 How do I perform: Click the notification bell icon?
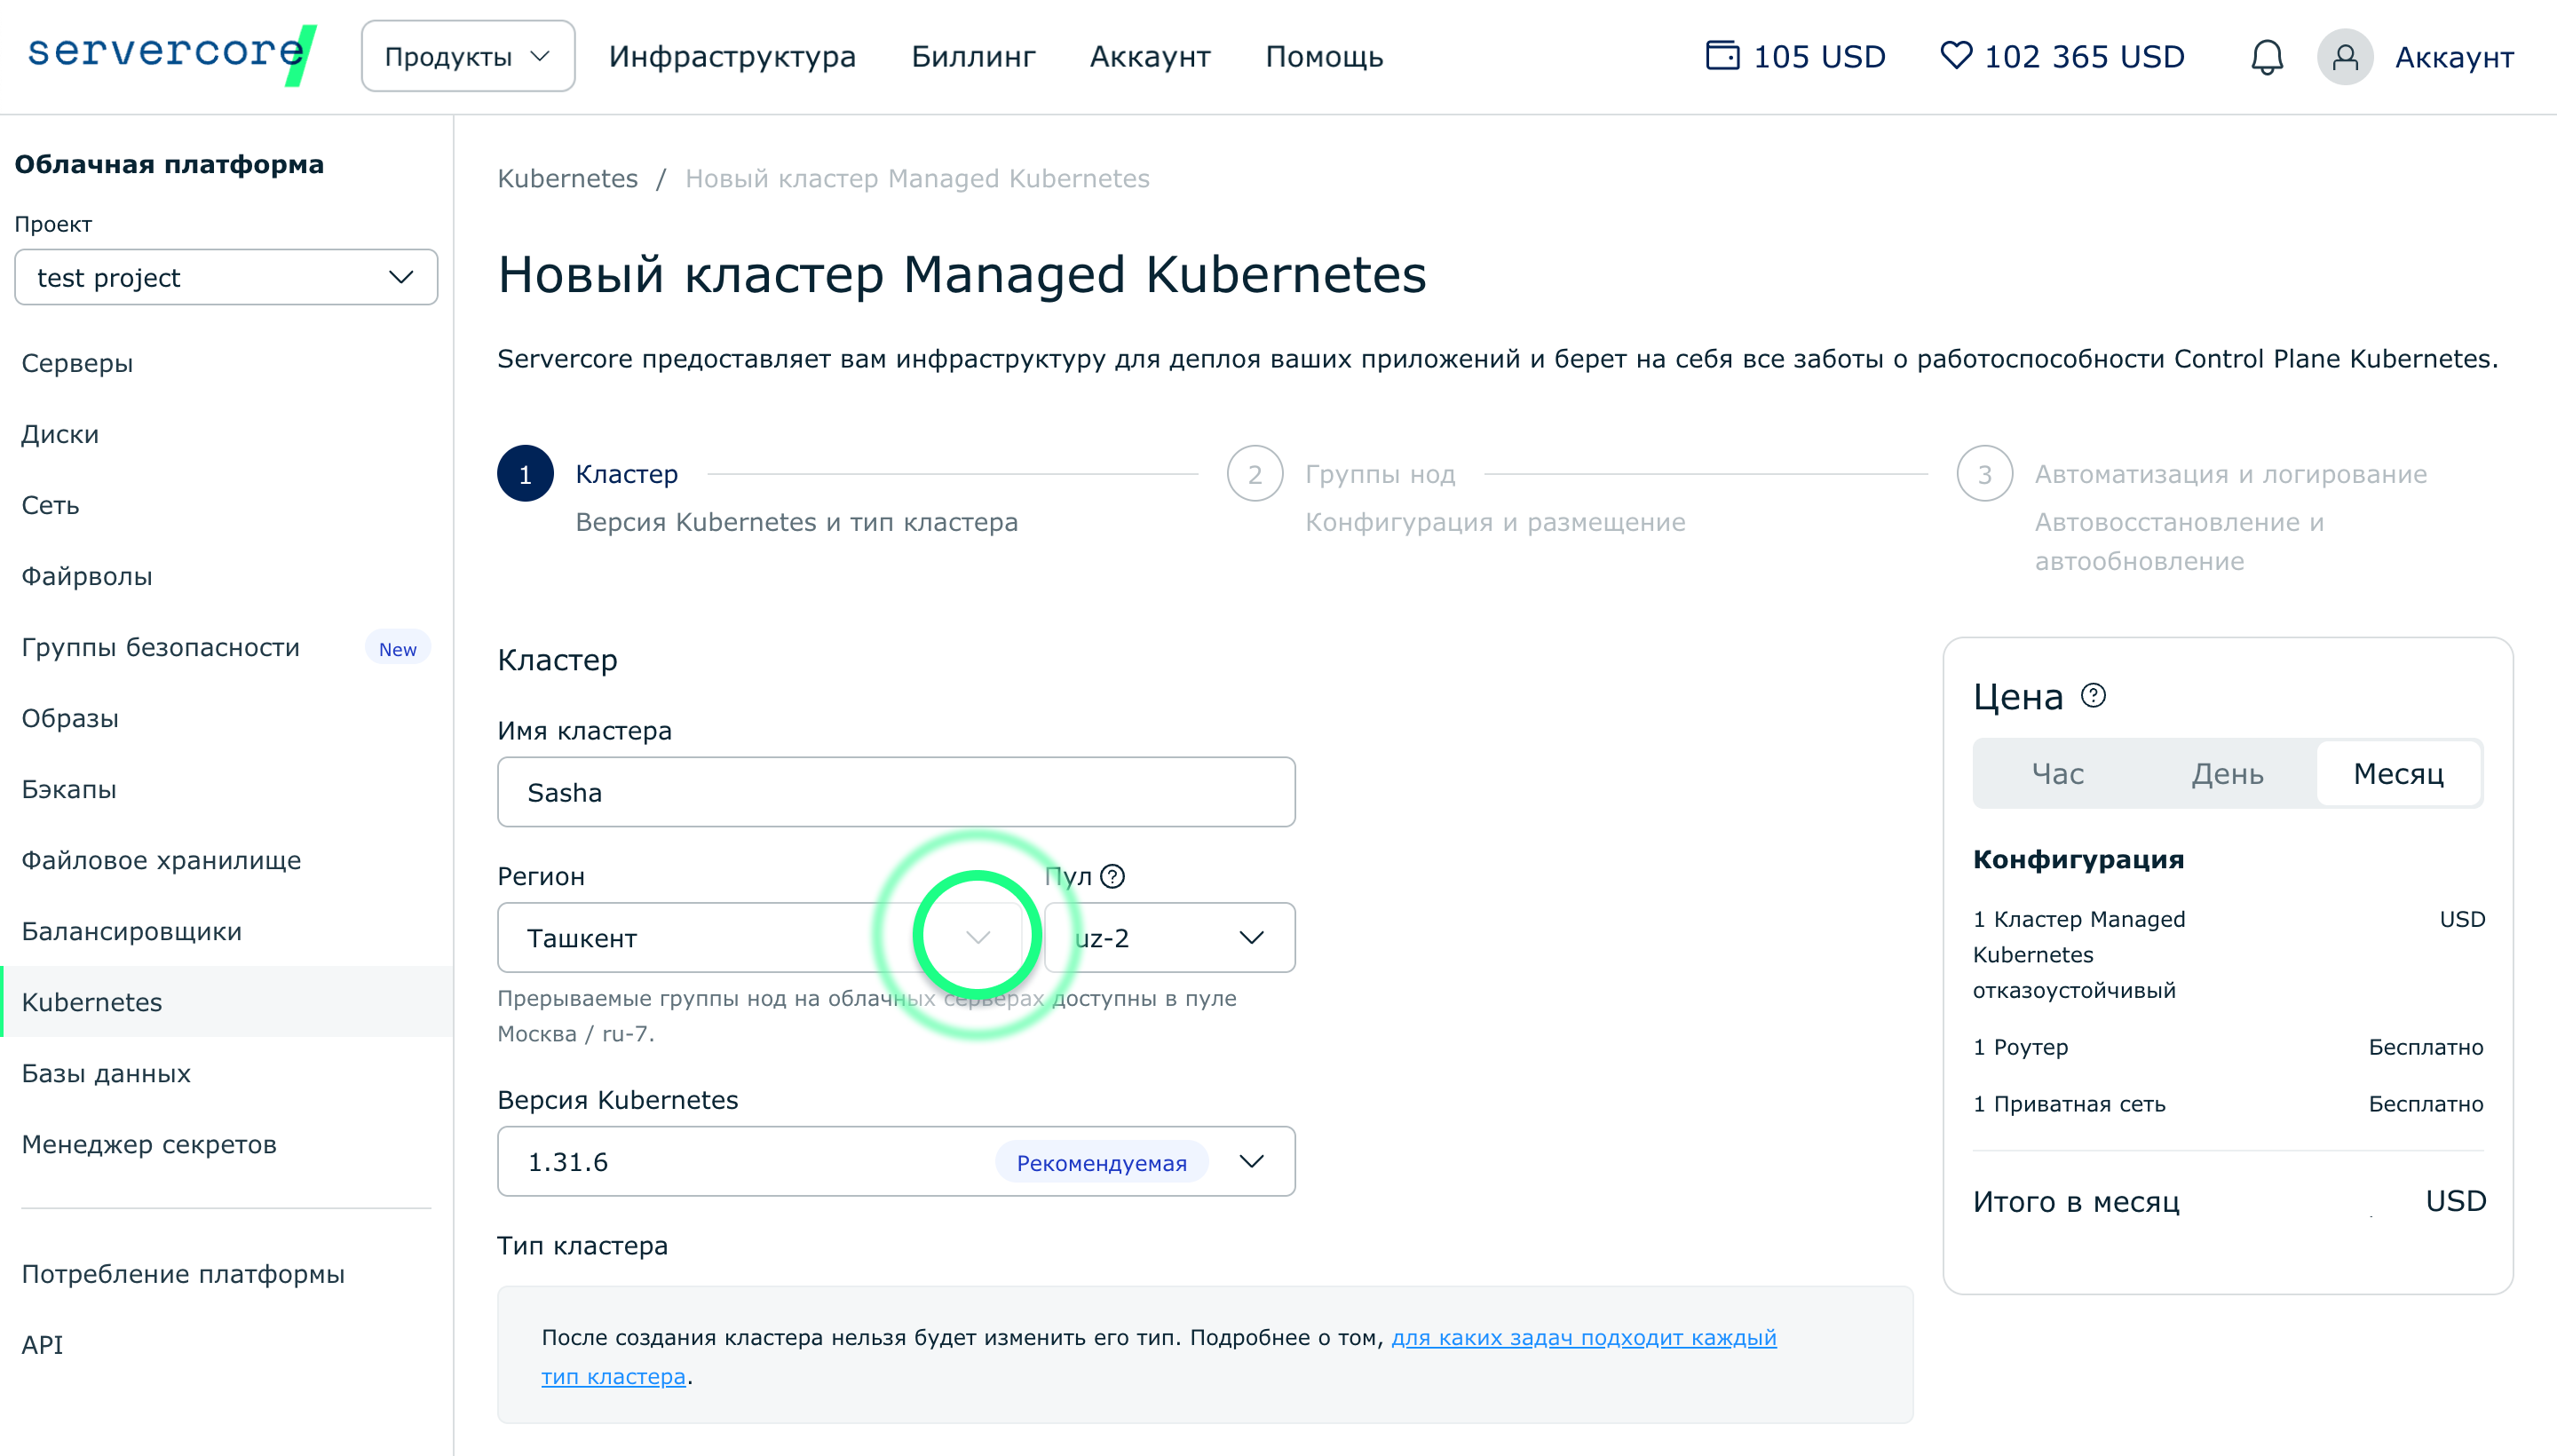2266,57
